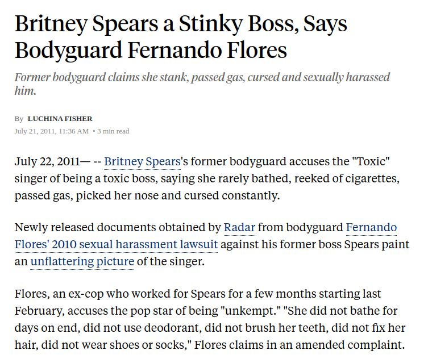428x363 pixels.
Task: Click the third paragraph starting with Flores
Action: coord(210,319)
